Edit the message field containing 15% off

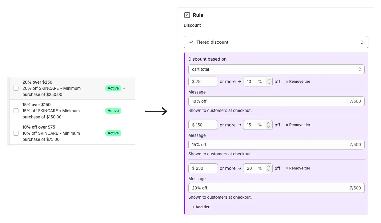(276, 145)
